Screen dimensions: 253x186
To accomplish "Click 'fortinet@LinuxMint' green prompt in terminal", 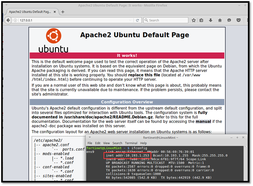I will click(104, 148).
